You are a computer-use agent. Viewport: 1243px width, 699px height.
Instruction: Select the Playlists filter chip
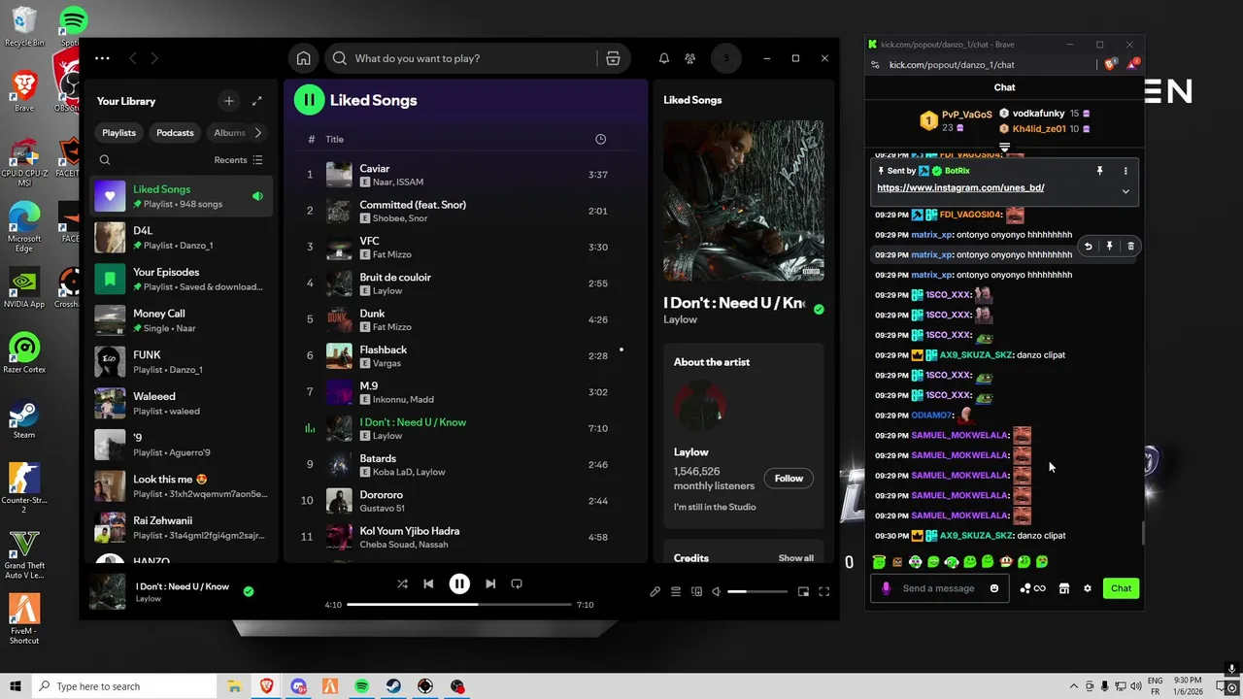click(x=119, y=133)
